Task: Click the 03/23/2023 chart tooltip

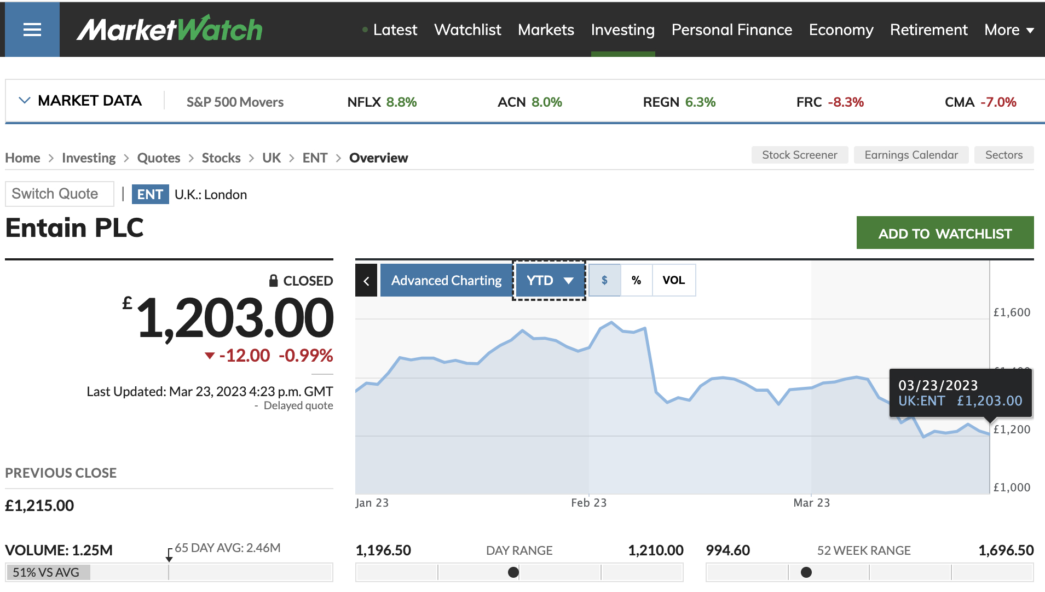Action: pyautogui.click(x=961, y=393)
